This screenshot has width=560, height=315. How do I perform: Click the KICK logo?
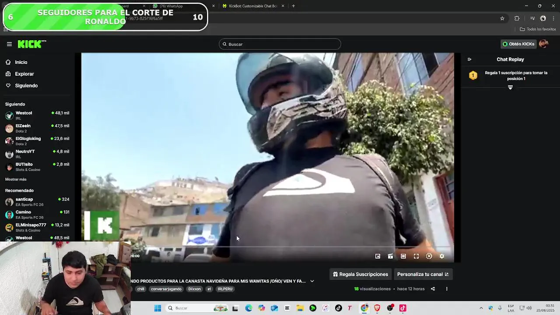point(31,44)
